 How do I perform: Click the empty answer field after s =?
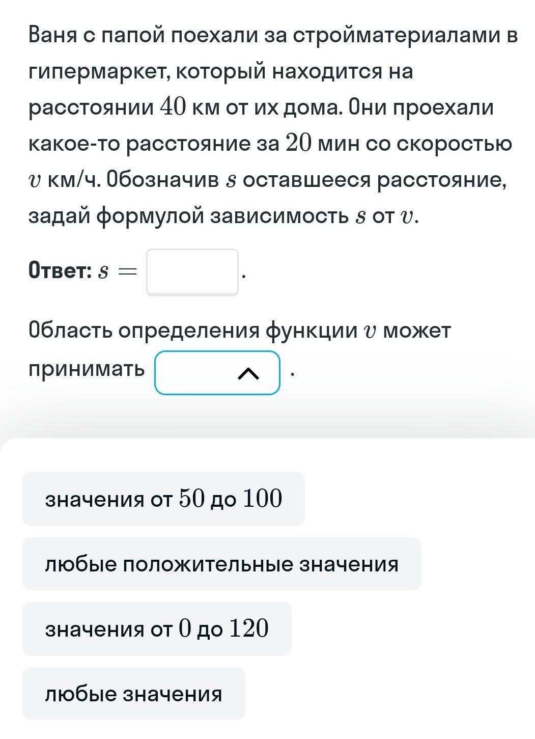pos(192,272)
